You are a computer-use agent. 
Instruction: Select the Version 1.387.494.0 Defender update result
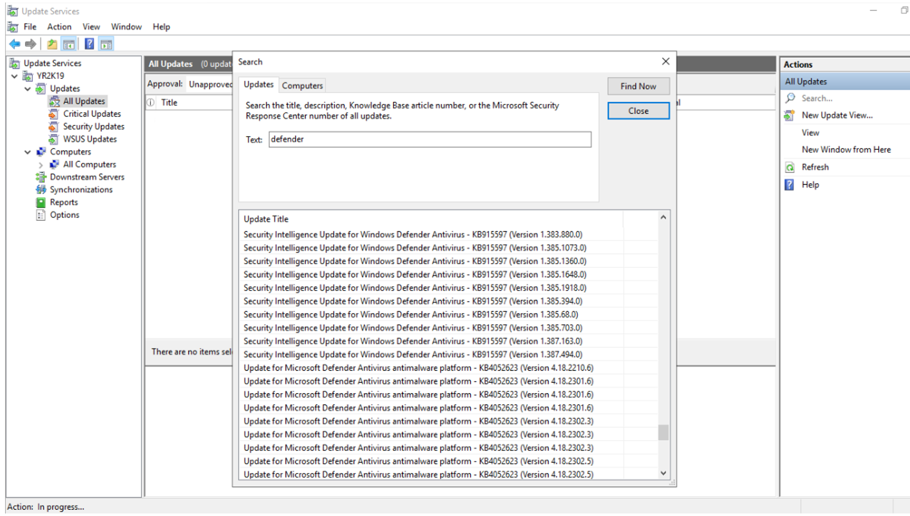413,355
